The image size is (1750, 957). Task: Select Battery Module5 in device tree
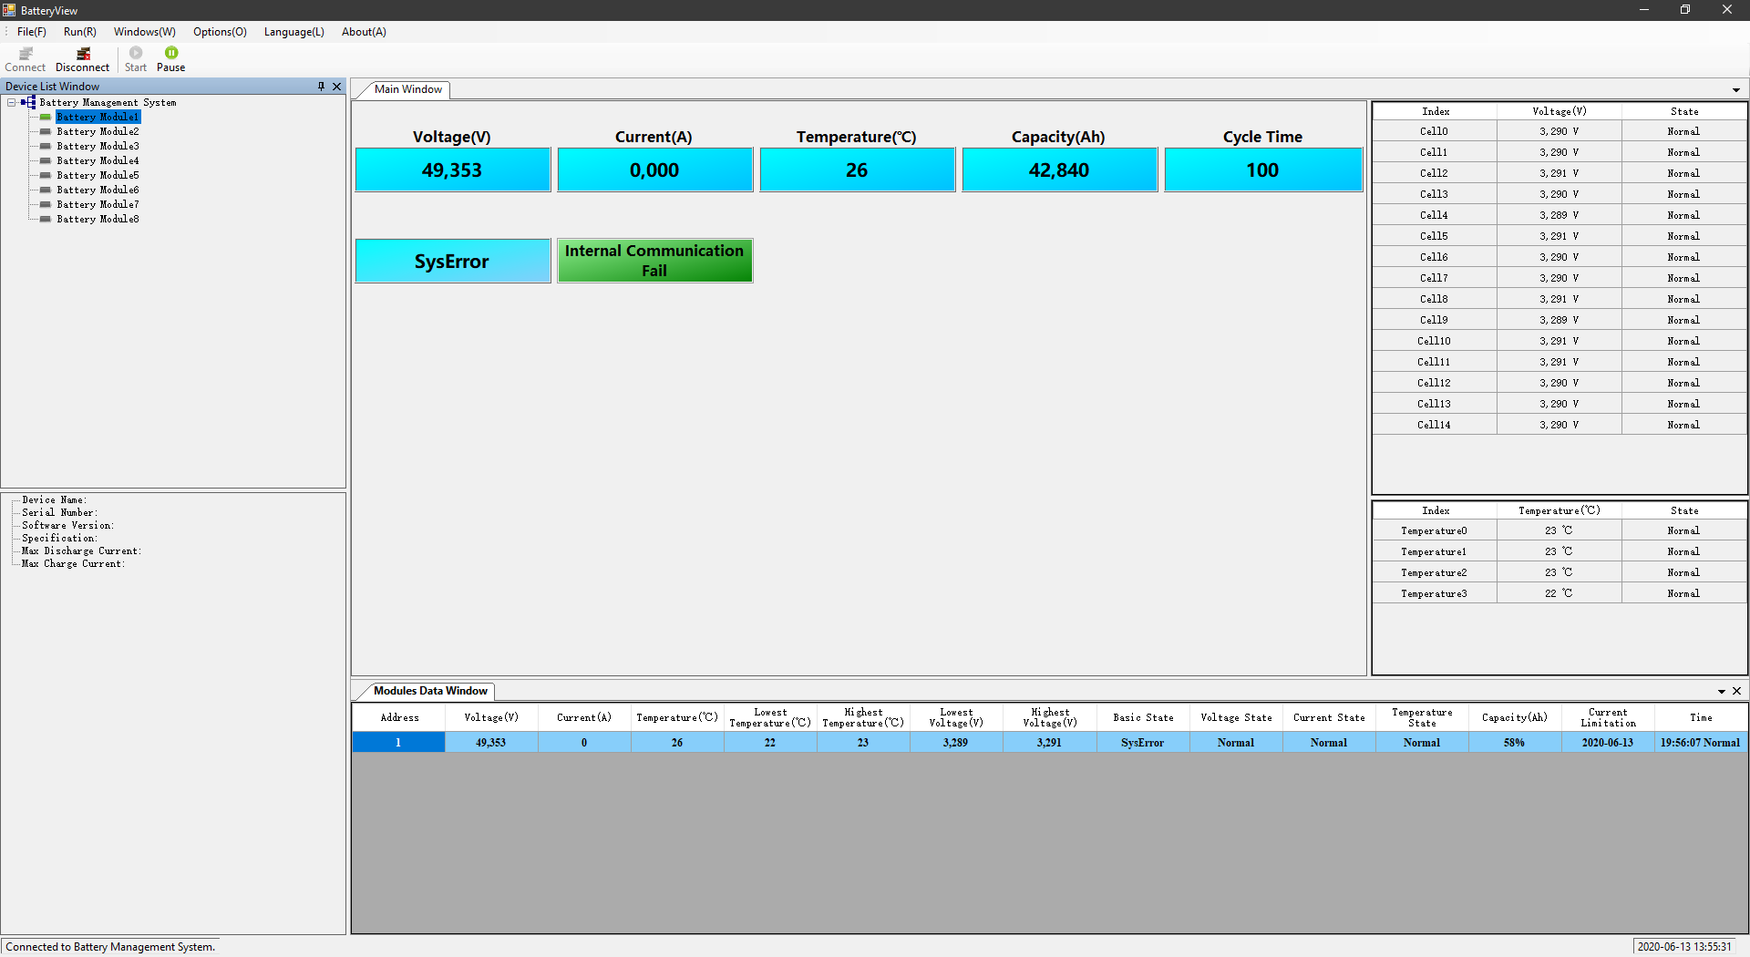(98, 176)
